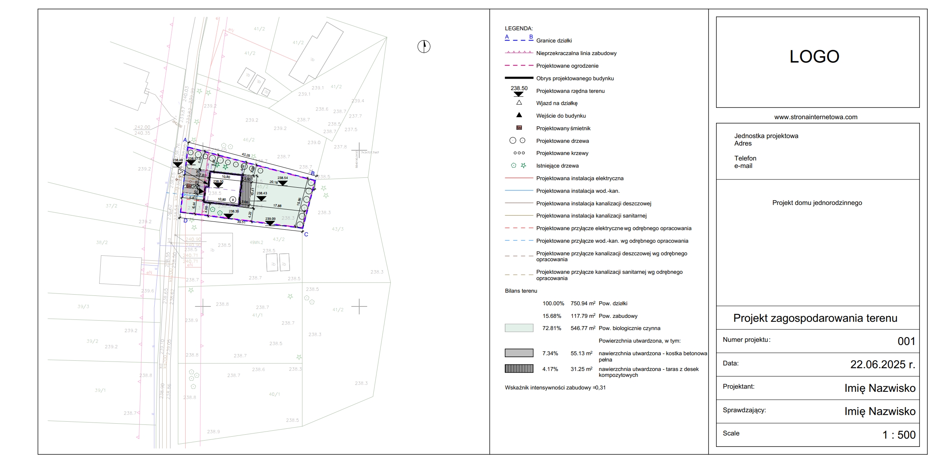Select the 242.00 elevation label on the plan
This screenshot has width=936, height=463.
point(142,127)
